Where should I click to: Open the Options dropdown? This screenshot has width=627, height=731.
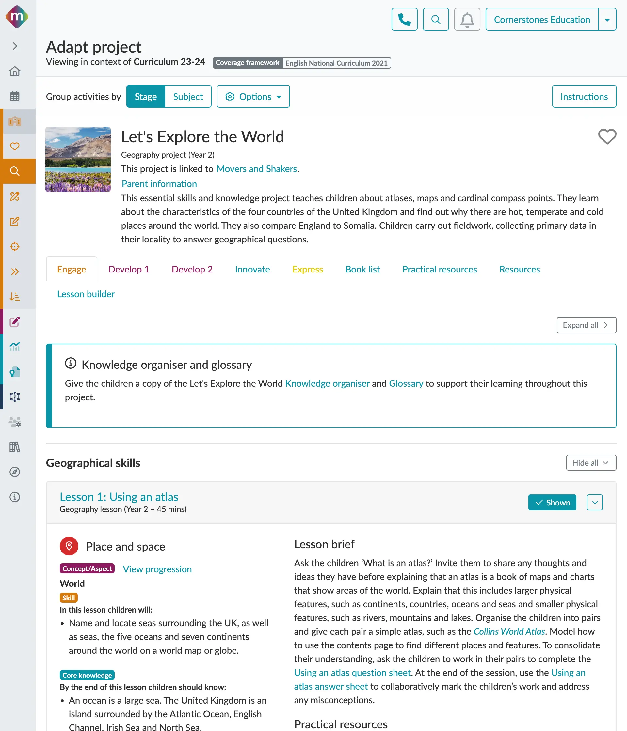253,97
